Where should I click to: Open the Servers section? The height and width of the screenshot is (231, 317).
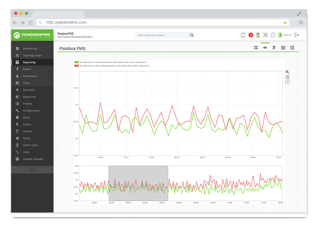(x=28, y=131)
